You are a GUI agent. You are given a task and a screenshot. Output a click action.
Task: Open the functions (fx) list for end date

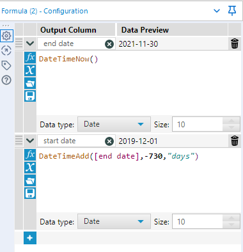coord(30,58)
